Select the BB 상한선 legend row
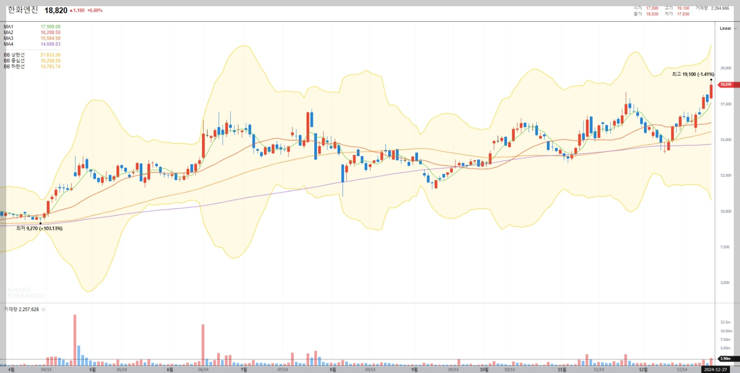 tap(32, 55)
